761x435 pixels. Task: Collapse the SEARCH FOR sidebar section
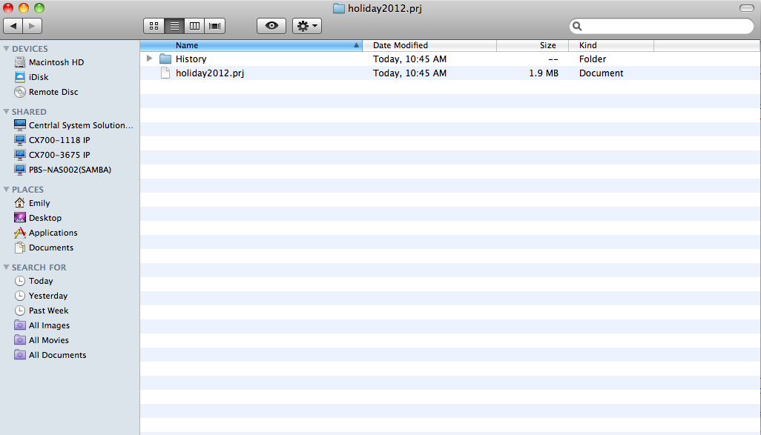point(7,268)
